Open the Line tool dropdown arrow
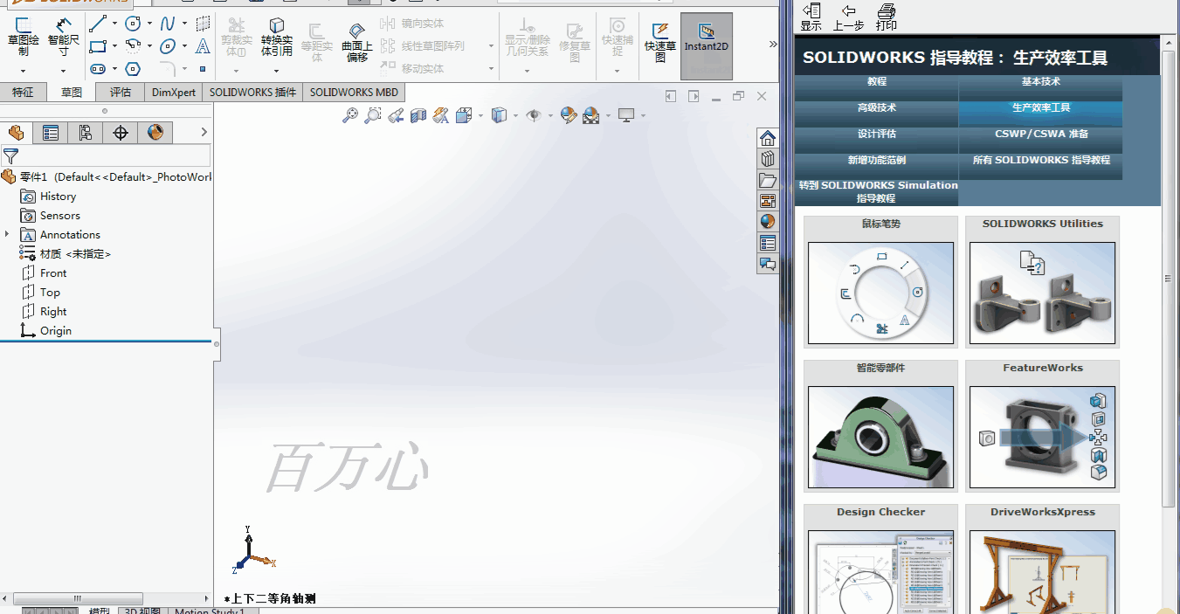The height and width of the screenshot is (614, 1180). click(x=114, y=24)
